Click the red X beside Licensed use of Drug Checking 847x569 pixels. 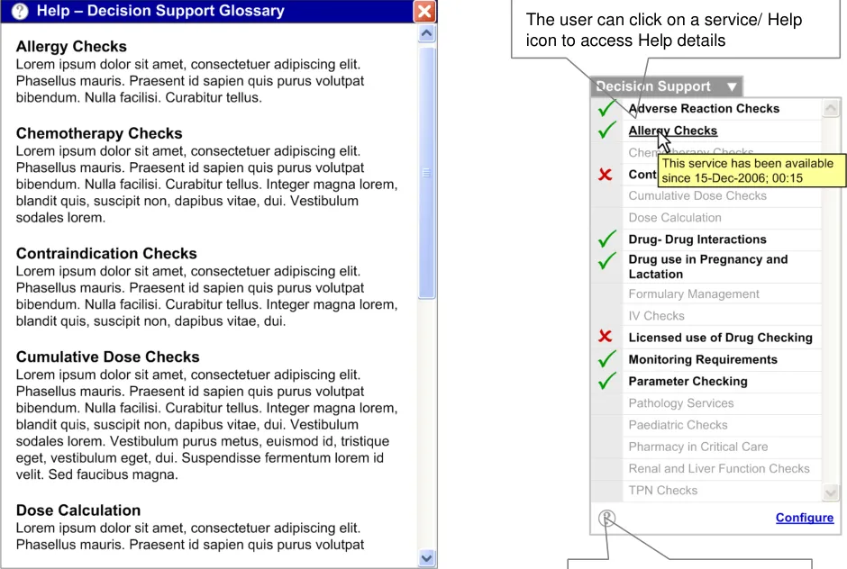(x=606, y=337)
